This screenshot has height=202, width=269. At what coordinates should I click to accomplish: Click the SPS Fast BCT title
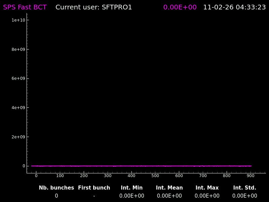click(x=25, y=7)
